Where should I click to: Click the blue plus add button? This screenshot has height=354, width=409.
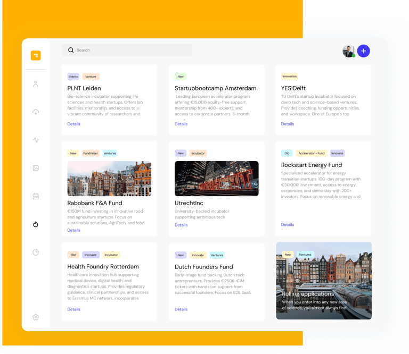click(363, 51)
